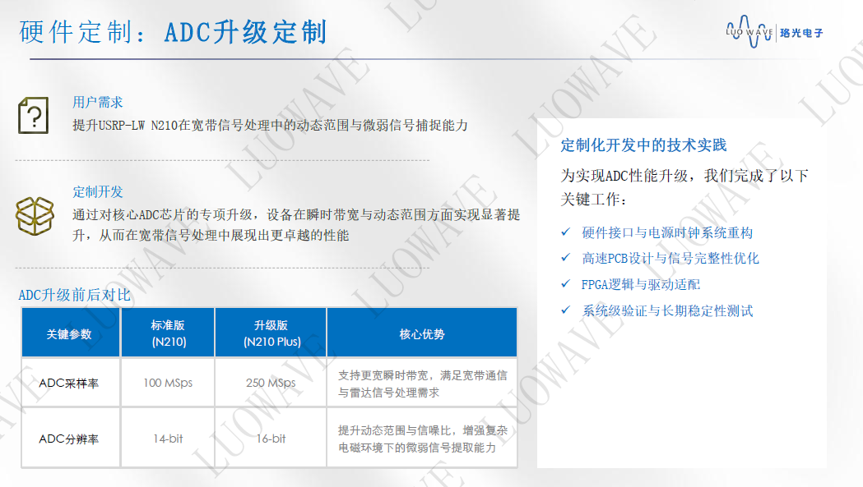863x487 pixels.
Task: Select the 250 MSps table cell
Action: tap(271, 383)
